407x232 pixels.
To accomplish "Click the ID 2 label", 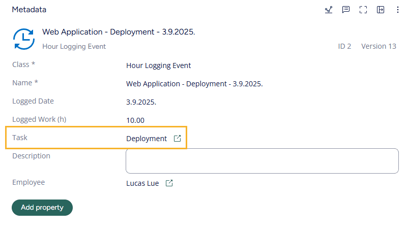I will [344, 46].
